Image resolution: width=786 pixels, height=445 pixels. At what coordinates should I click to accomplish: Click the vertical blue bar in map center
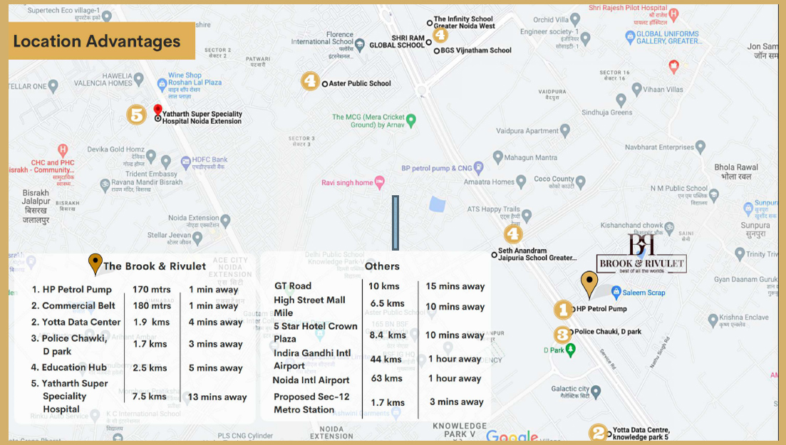point(395,223)
